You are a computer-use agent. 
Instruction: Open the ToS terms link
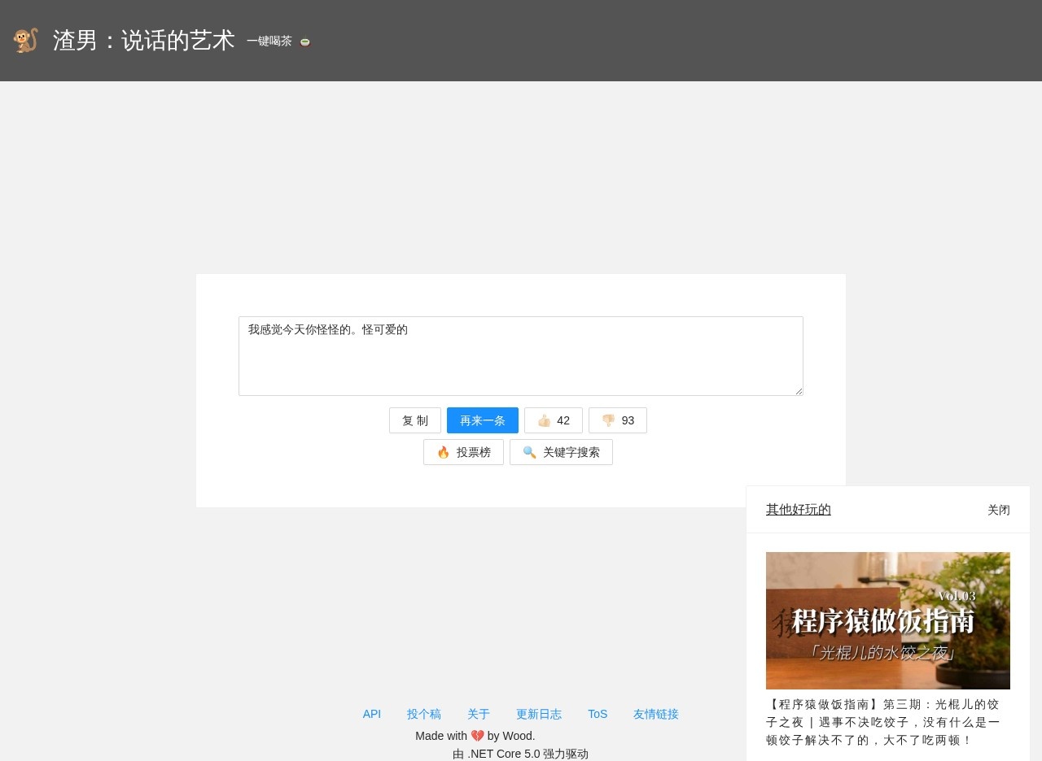597,714
